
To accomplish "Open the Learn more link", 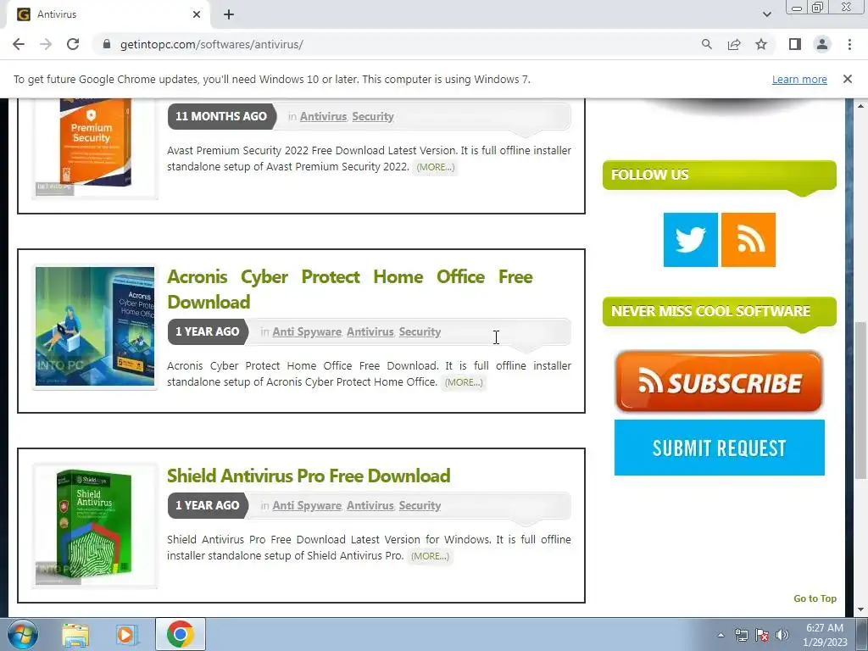I will pyautogui.click(x=799, y=79).
